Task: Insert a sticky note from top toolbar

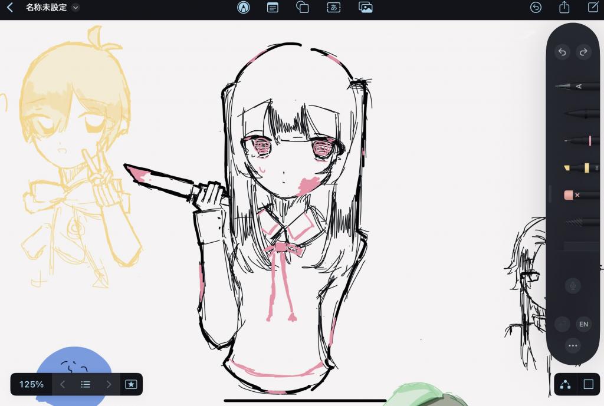Action: click(x=273, y=8)
